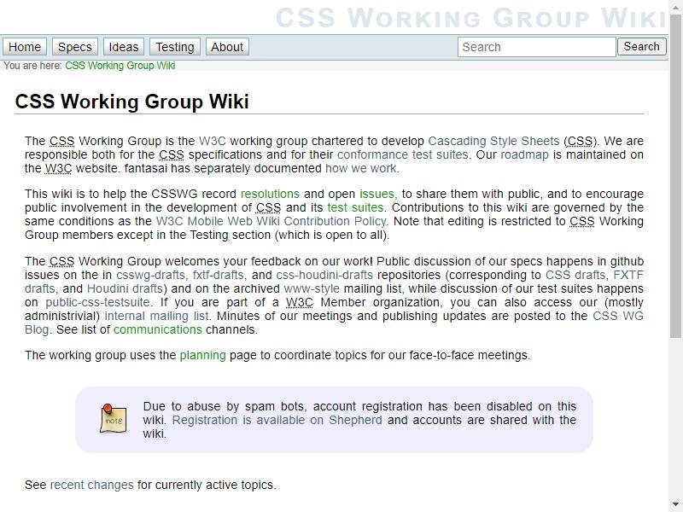
Task: Follow the breadcrumb link CSS Working Group Wiki
Action: pyautogui.click(x=120, y=66)
